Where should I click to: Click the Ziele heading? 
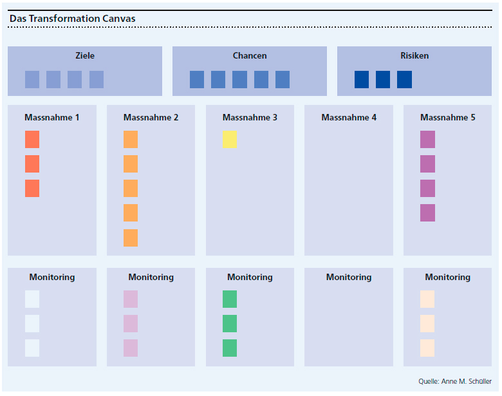tap(85, 56)
